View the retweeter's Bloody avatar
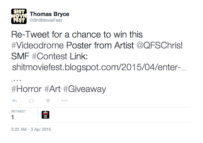This screenshot has height=143, width=203. click(45, 115)
